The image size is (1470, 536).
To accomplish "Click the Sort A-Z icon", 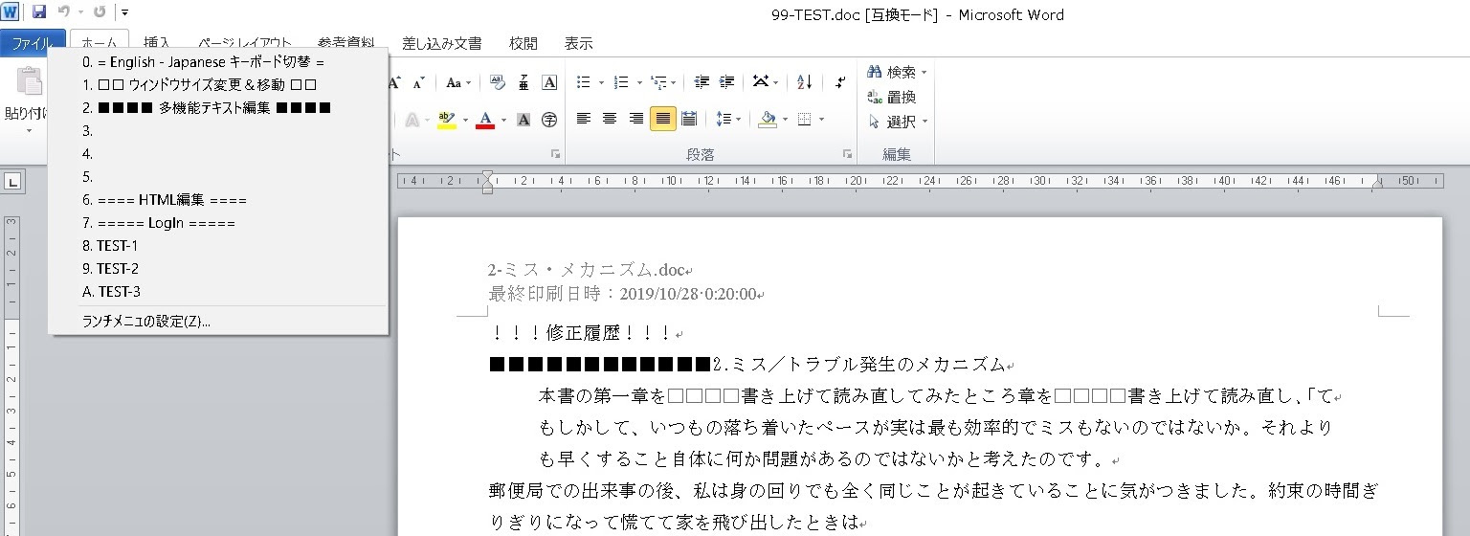I will (x=804, y=82).
